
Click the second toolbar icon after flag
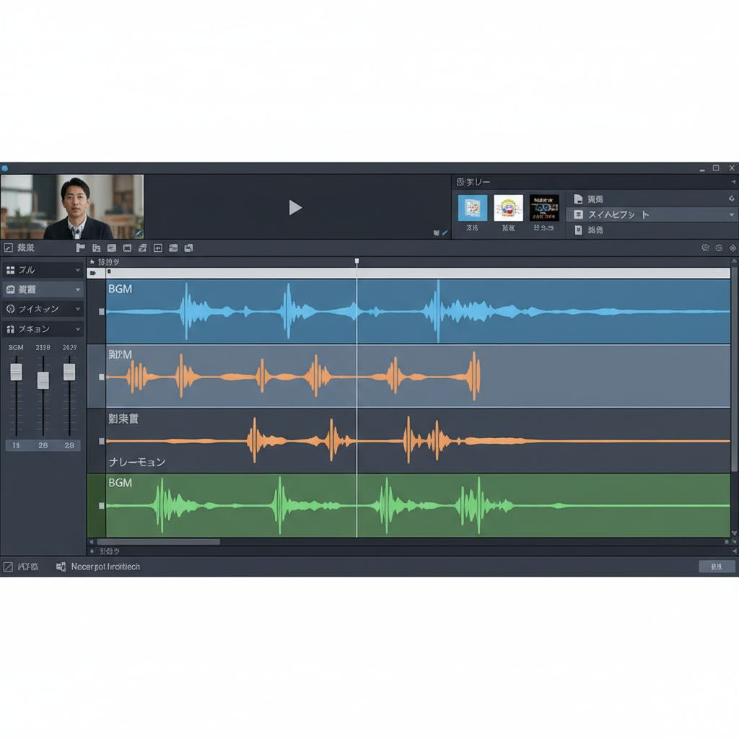pyautogui.click(x=97, y=248)
